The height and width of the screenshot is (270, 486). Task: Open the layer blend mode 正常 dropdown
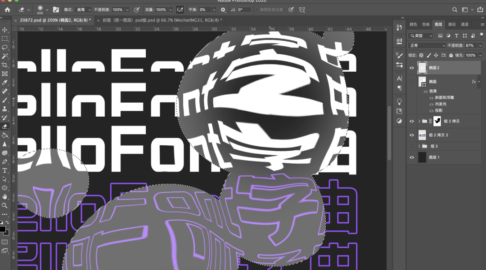pyautogui.click(x=427, y=45)
